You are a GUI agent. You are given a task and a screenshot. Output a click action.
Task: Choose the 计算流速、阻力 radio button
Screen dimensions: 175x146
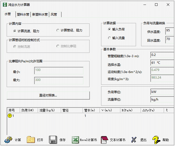pyautogui.click(x=15, y=31)
